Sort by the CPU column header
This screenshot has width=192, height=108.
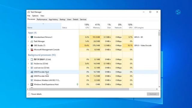(85, 26)
